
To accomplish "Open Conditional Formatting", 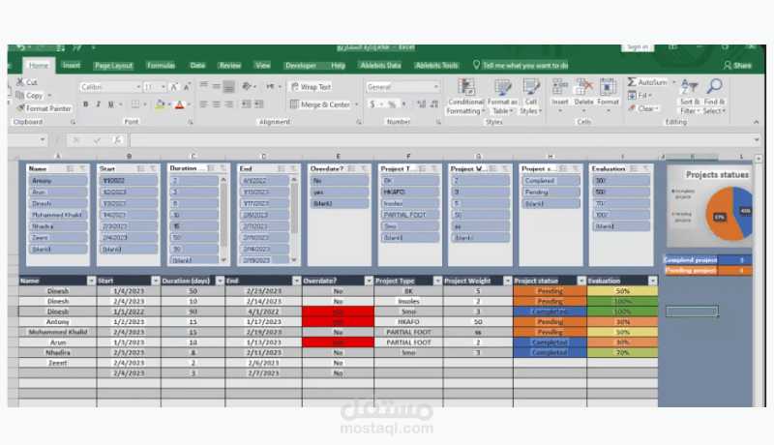I will (465, 97).
